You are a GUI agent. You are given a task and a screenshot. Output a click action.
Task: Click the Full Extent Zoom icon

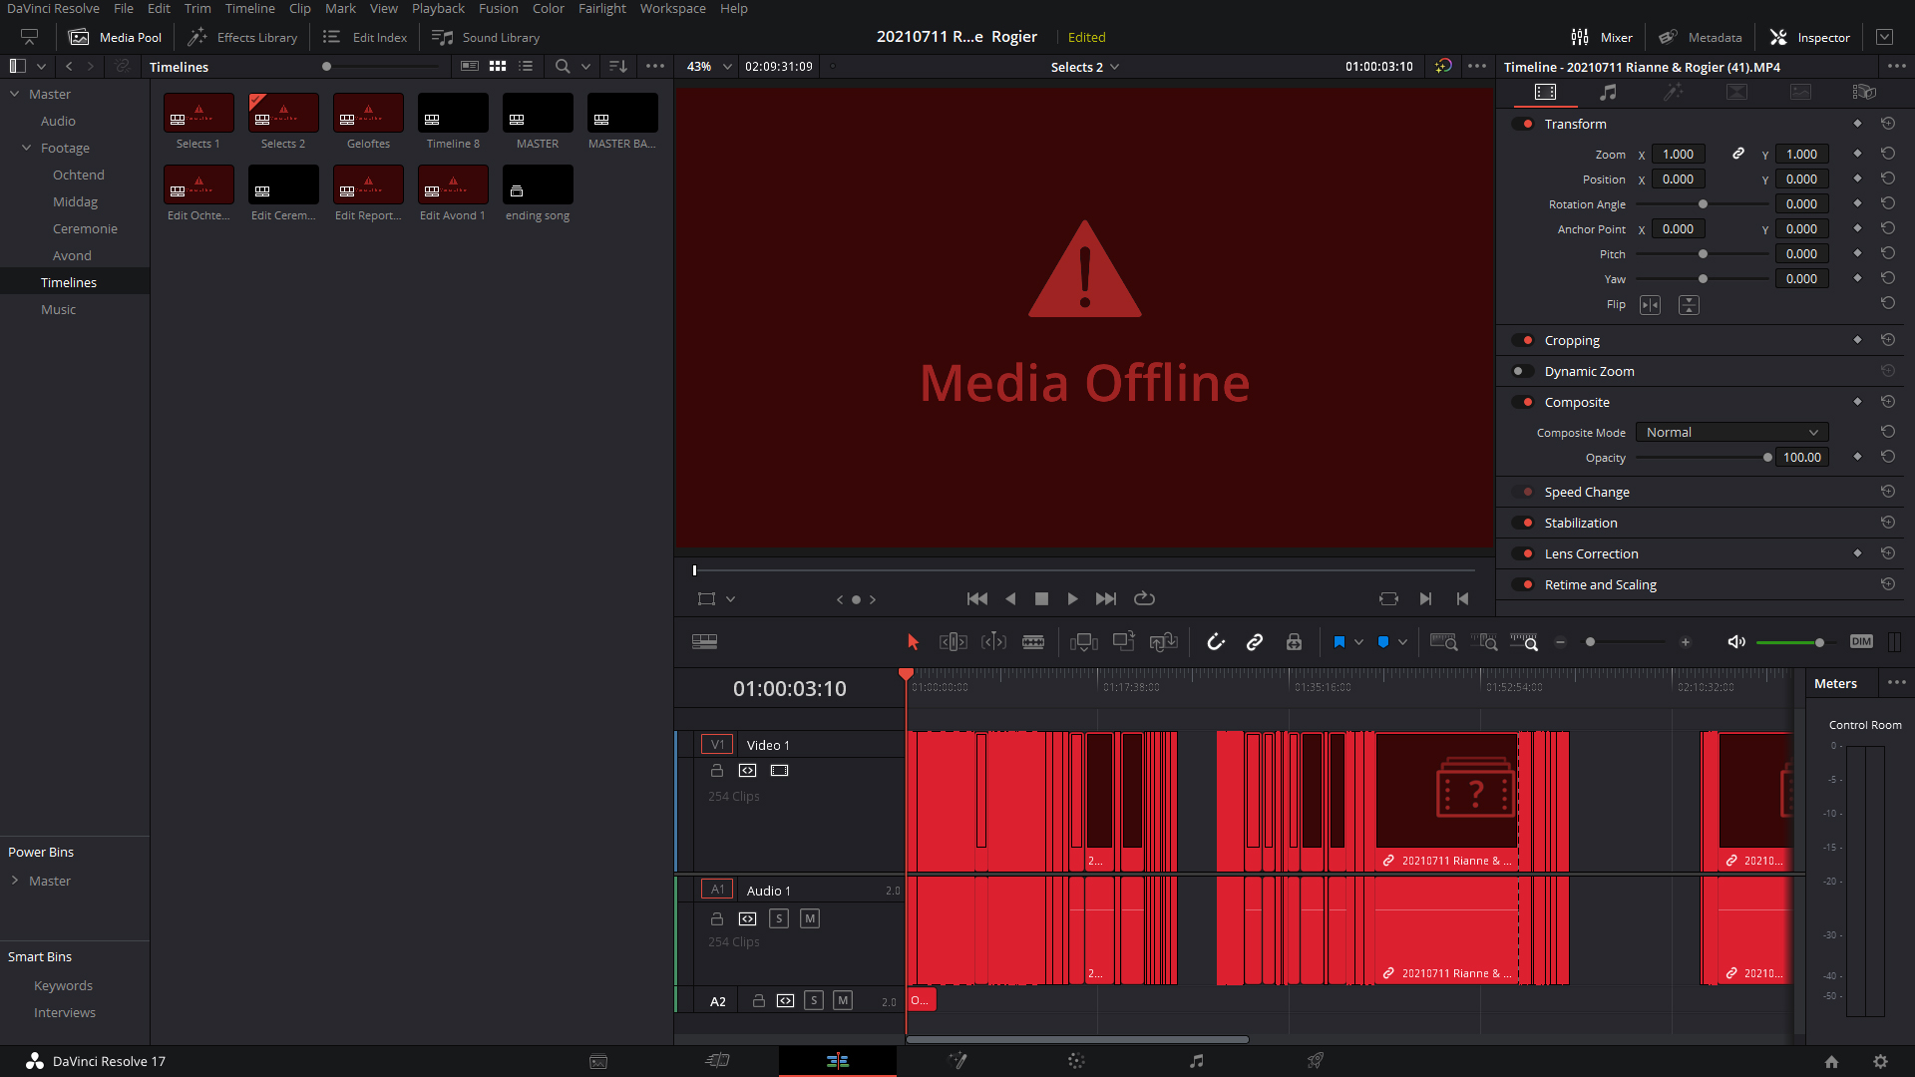point(1444,642)
